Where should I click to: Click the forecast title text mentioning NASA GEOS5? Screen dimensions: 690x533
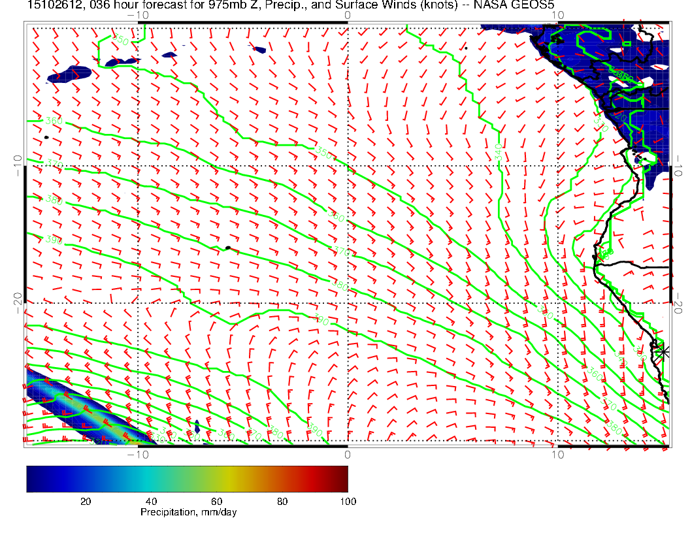290,5
